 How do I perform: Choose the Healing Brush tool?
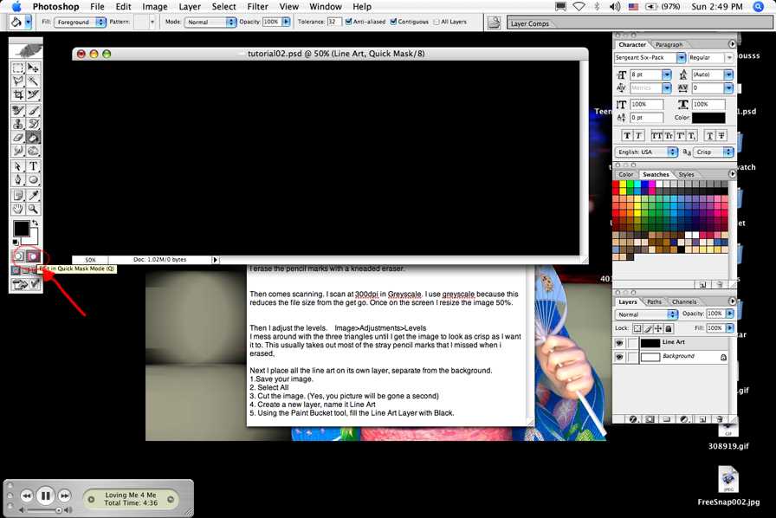[18, 110]
